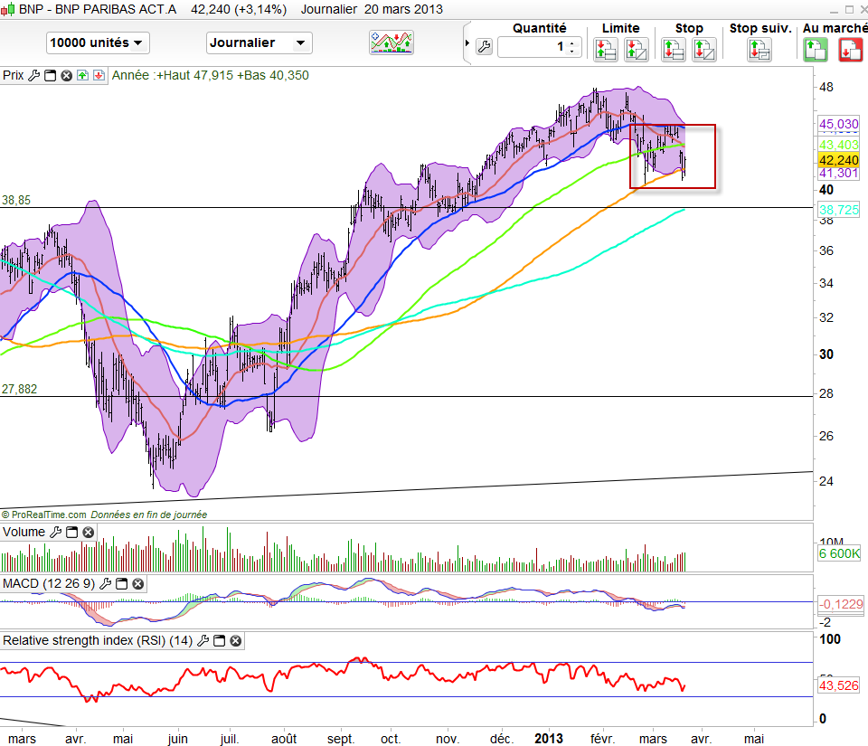Open the Journalier timeframe dropdown
Screen dimensions: 868x746
[259, 42]
